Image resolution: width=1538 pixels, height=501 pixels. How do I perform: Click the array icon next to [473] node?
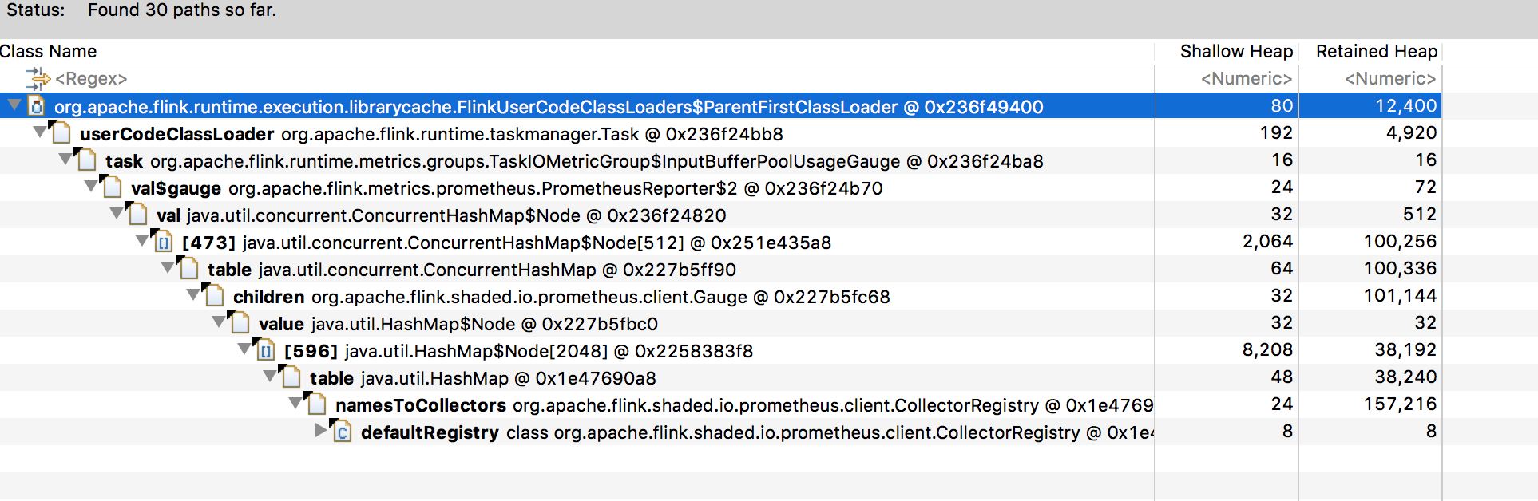point(164,242)
